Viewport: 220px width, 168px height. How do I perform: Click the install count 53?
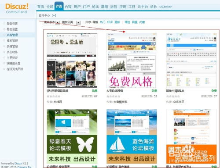(155, 96)
